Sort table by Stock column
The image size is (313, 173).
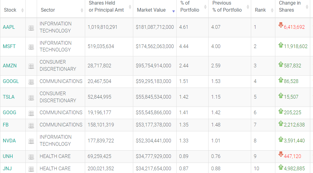pyautogui.click(x=10, y=10)
